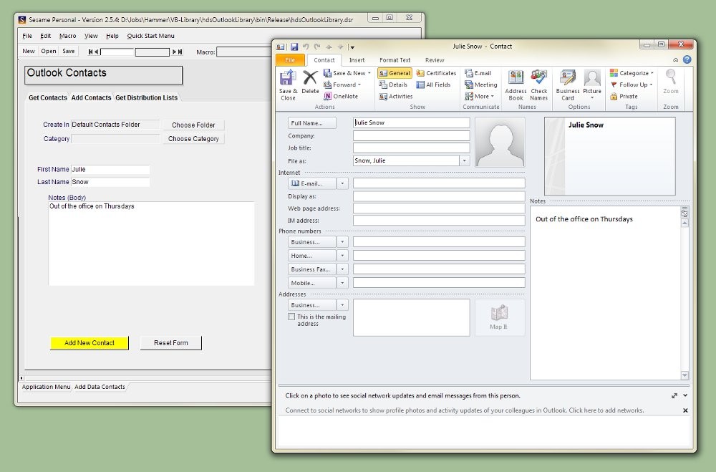Viewport: 716px width, 472px height.
Task: Open the Details view in Show group
Action: click(393, 85)
